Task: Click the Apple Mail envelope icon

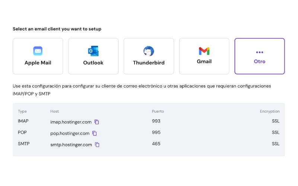Action: (38, 51)
